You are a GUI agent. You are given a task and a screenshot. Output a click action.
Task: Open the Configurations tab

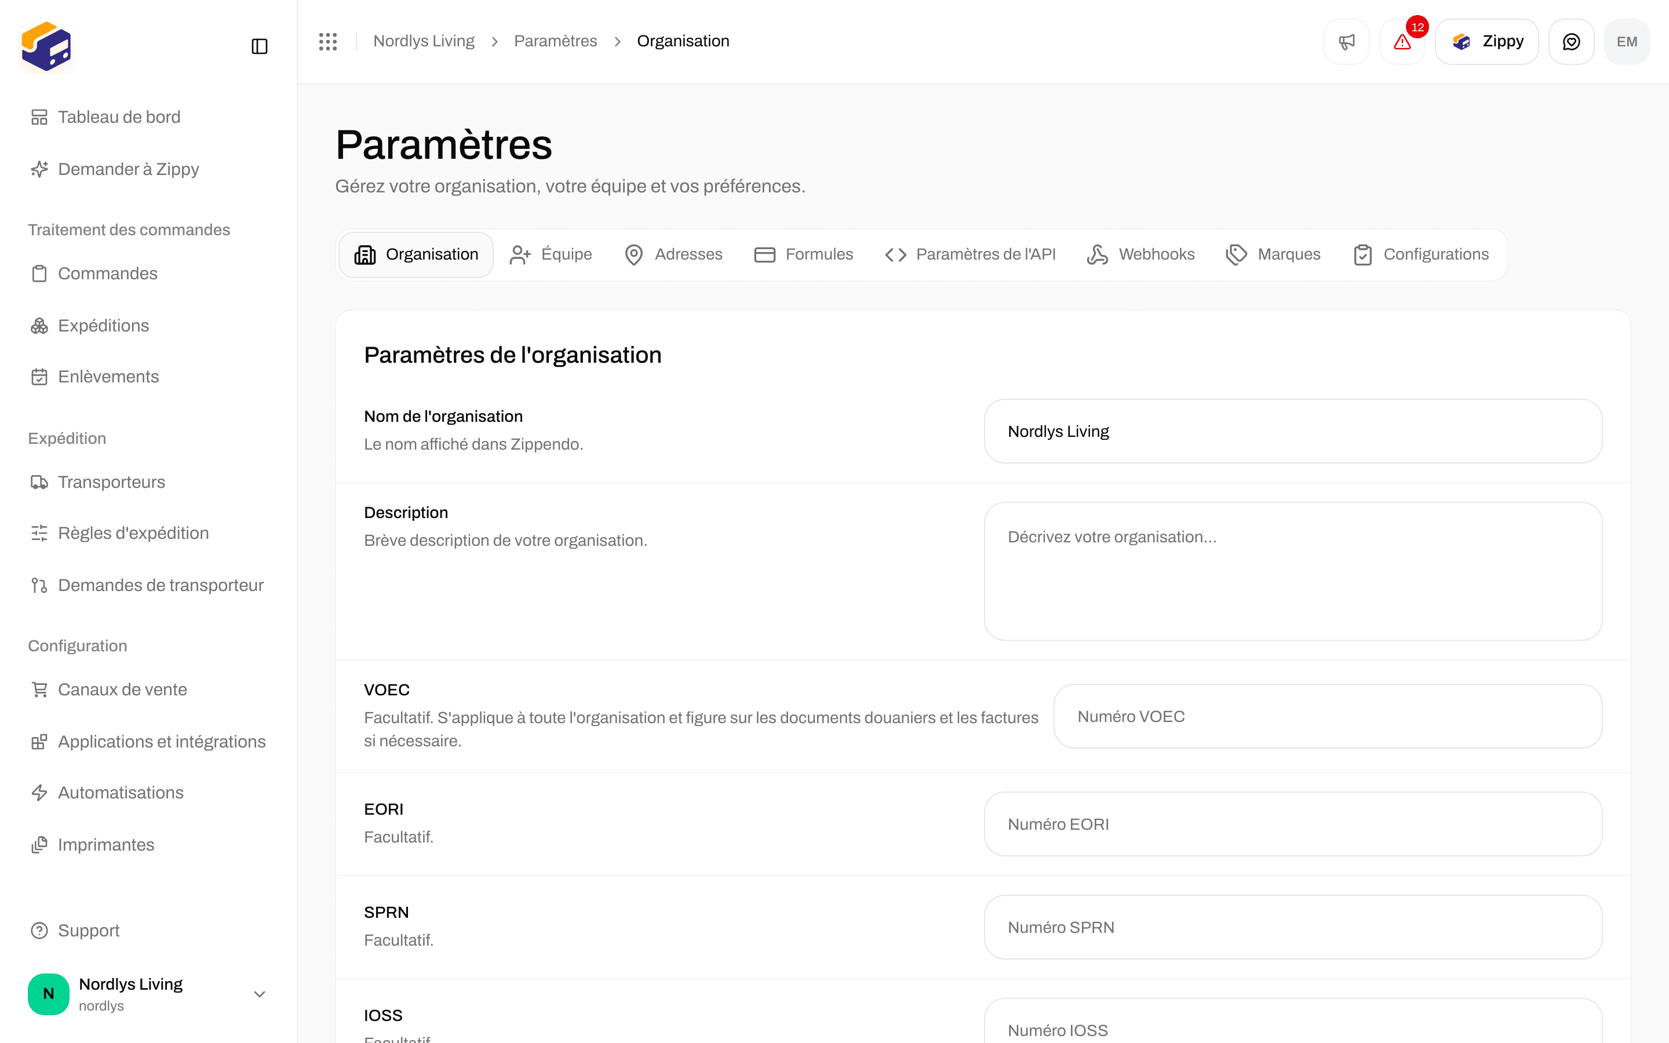pyautogui.click(x=1422, y=254)
